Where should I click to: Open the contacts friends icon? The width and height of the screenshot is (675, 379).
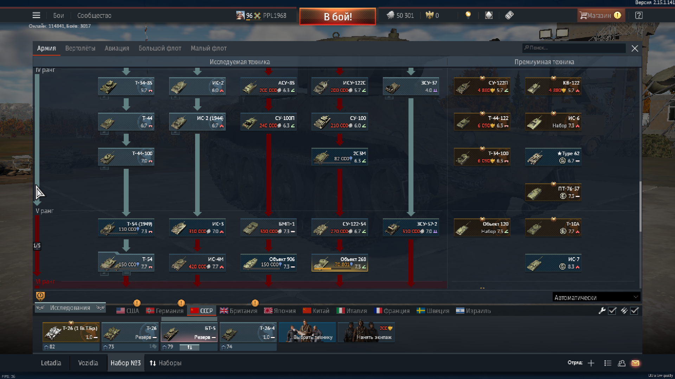[622, 363]
